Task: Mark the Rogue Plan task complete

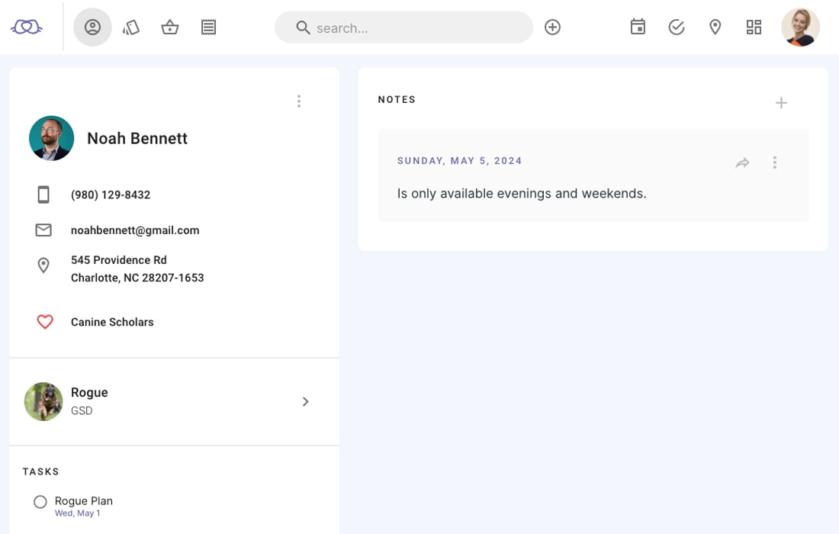Action: (x=40, y=502)
